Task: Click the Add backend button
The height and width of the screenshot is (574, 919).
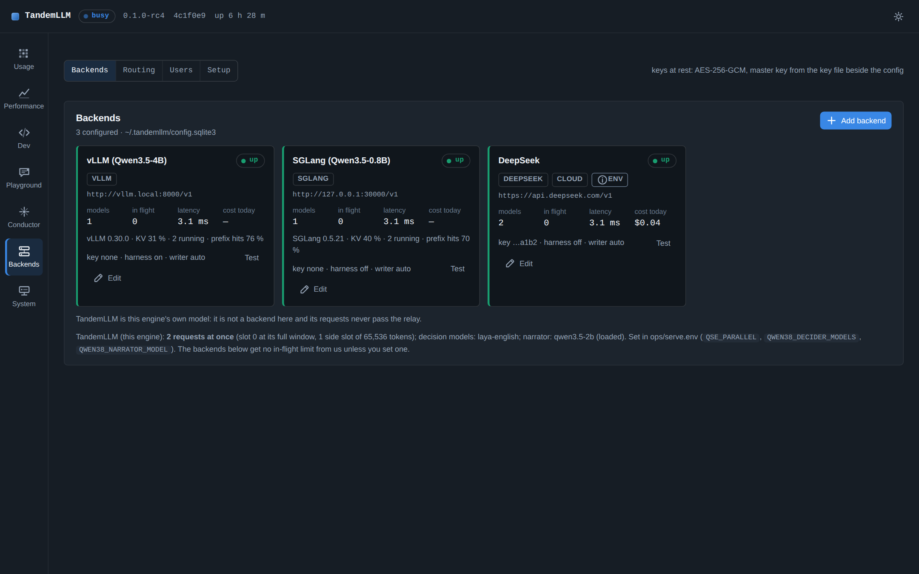Action: [x=856, y=121]
